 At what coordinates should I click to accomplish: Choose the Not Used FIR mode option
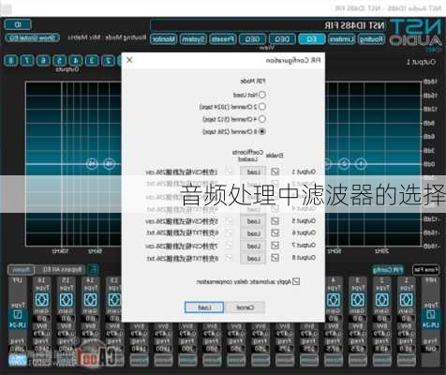click(262, 95)
